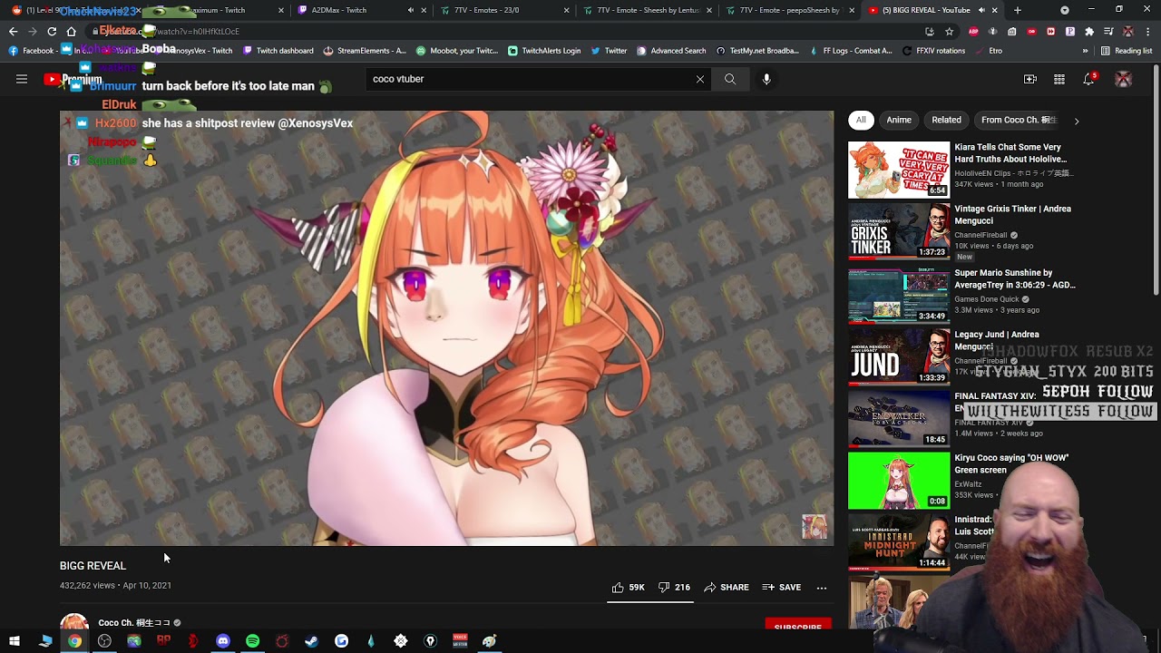Open Voicemeeter from the taskbar

(x=460, y=641)
